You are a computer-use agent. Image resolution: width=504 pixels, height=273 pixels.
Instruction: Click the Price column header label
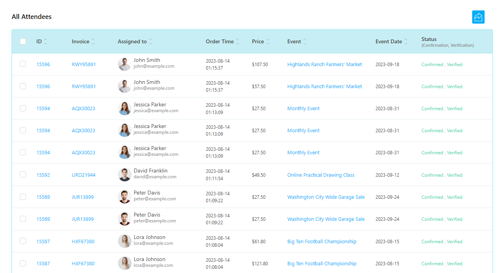click(x=258, y=41)
